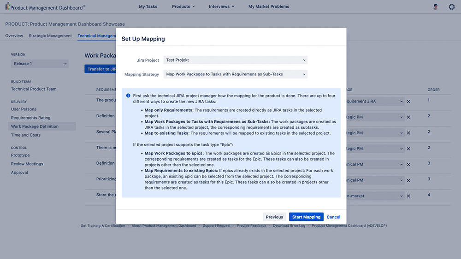Click 'Map Requirements to existing Epics:' text
The height and width of the screenshot is (259, 461).
[x=181, y=170]
